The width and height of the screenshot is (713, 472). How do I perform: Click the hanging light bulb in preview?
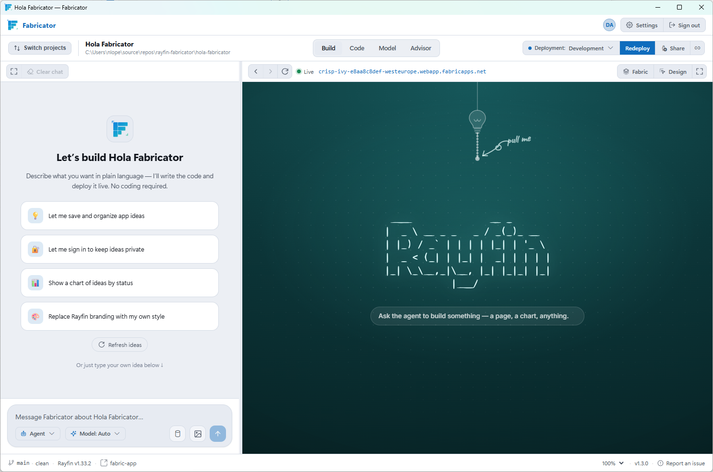point(477,120)
